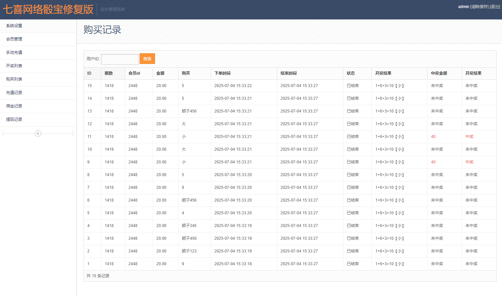Click the red 中奖 status in row 11
Viewport: 502px width, 296px height.
pos(469,137)
